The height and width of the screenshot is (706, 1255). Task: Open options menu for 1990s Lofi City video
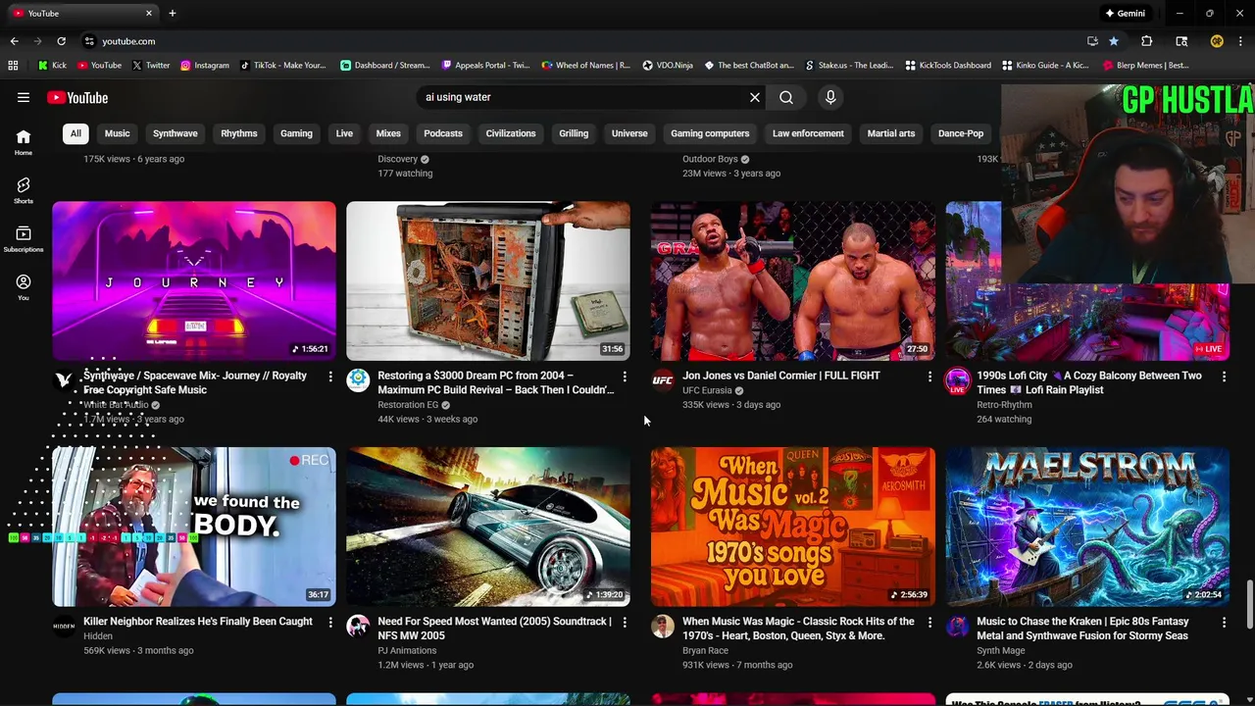(1224, 377)
